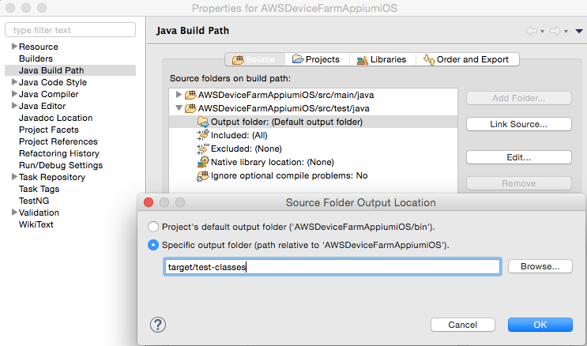Select Java Build Path in the list

[x=70, y=70]
